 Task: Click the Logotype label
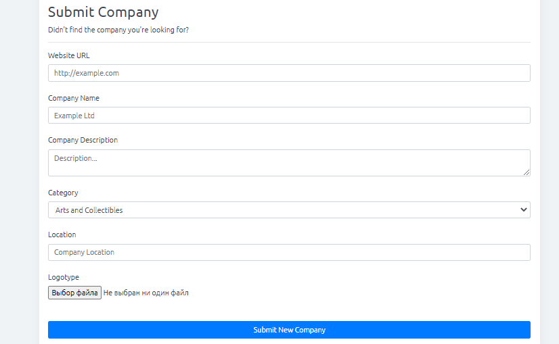pos(64,277)
